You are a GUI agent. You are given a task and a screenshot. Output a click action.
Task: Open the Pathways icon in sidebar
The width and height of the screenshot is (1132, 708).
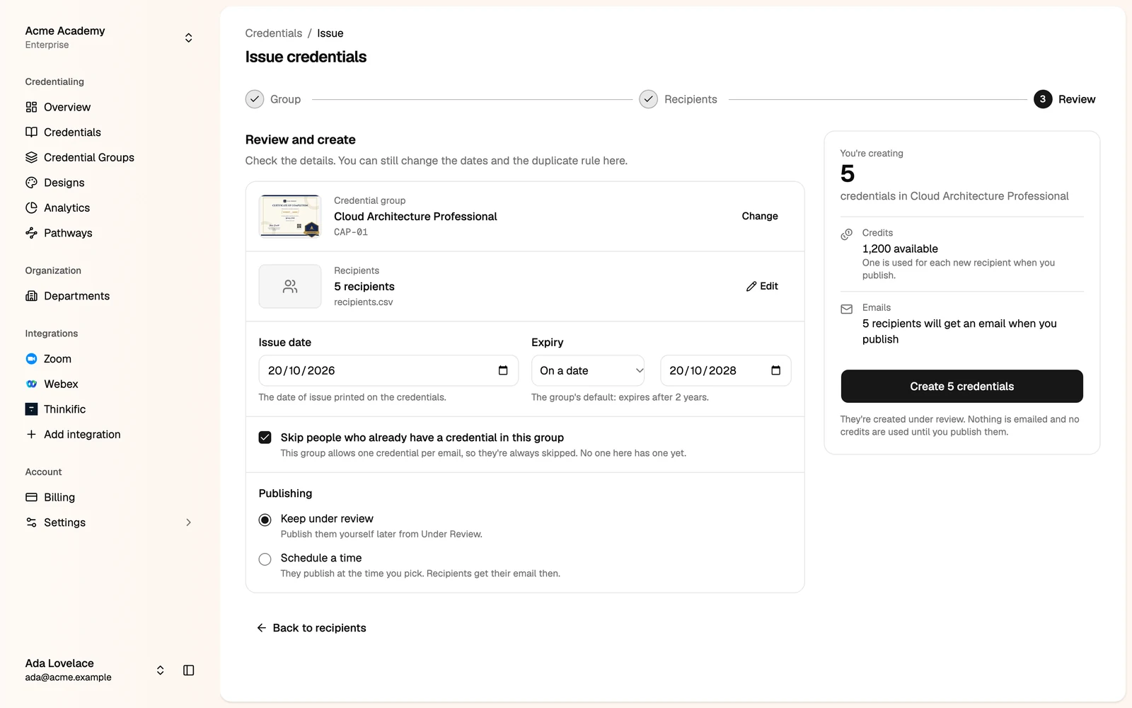click(x=31, y=233)
